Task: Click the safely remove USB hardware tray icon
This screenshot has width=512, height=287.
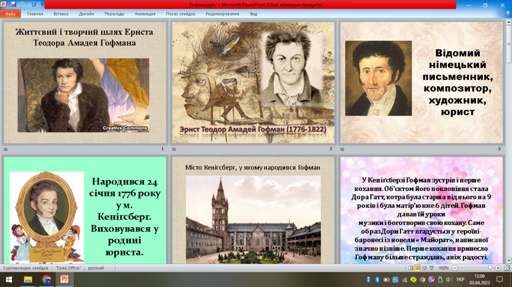Action: pos(440,279)
